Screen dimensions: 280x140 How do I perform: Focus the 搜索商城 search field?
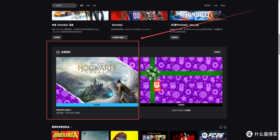(x=64, y=5)
